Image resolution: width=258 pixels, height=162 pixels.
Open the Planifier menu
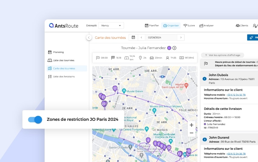point(152,26)
